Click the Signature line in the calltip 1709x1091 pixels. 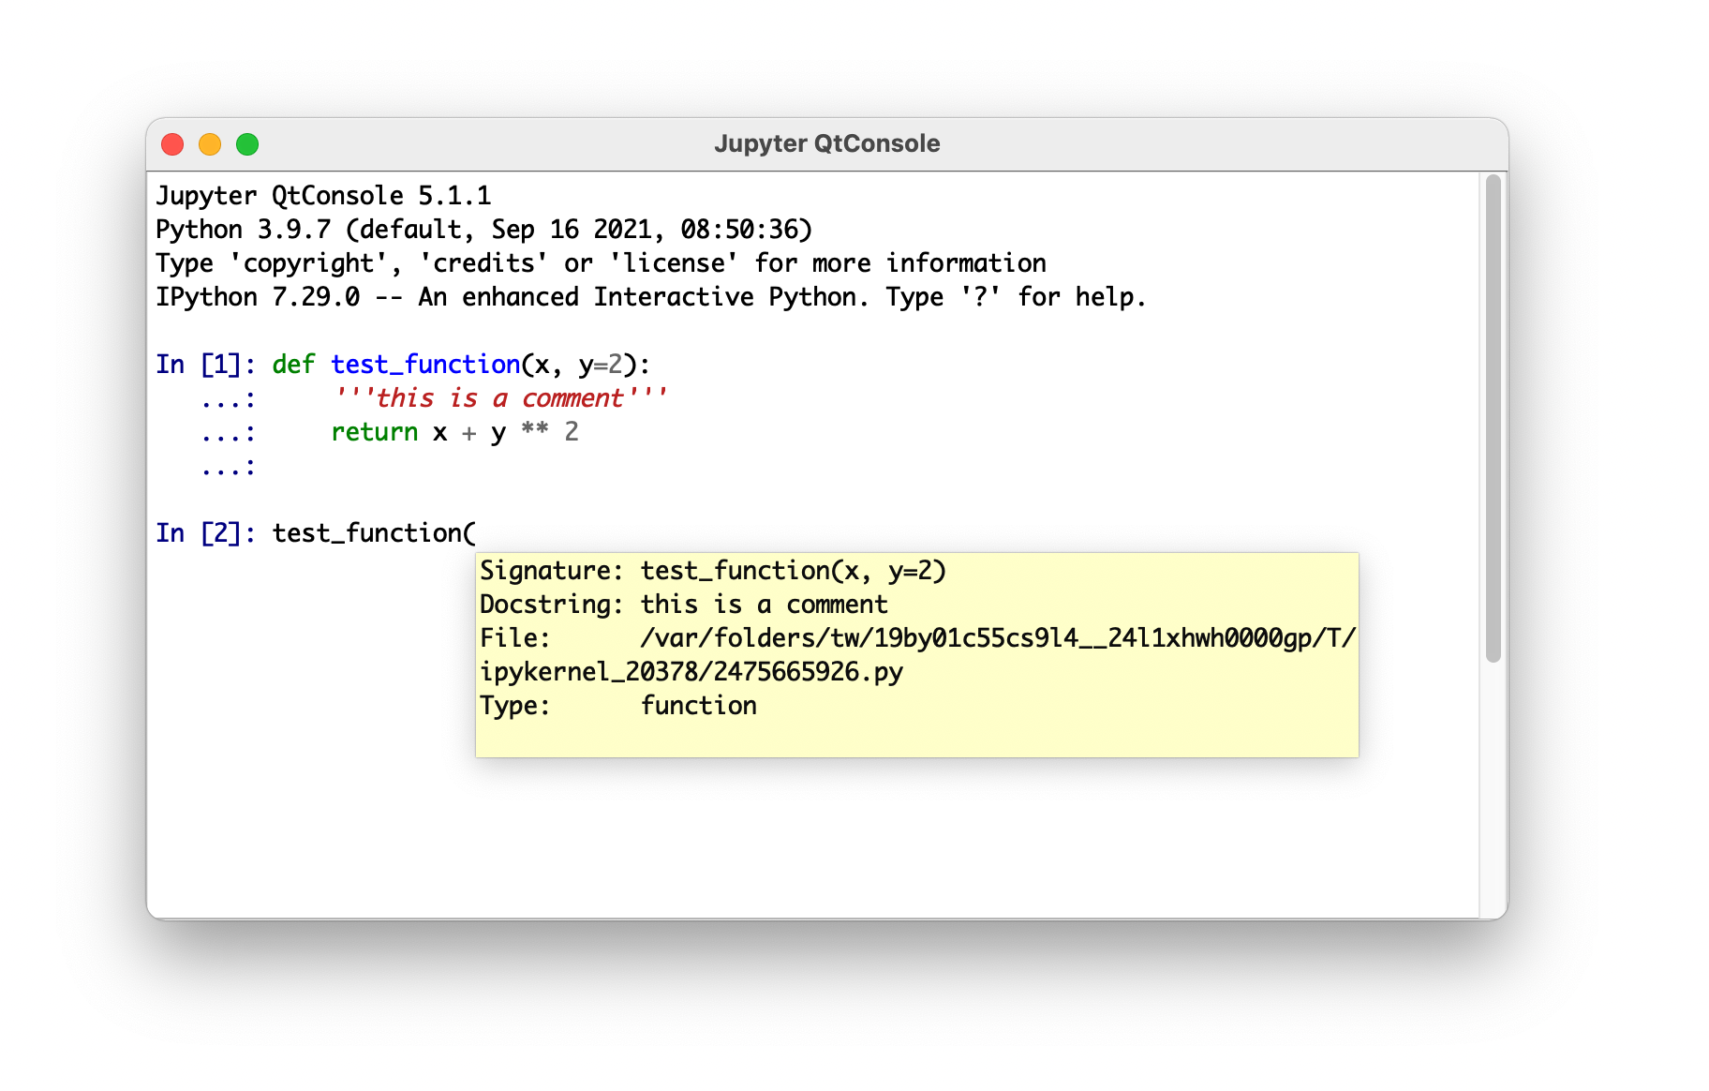(x=713, y=571)
